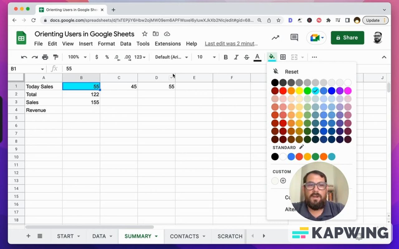Select cell A2 containing Total
399x249 pixels.
click(44, 94)
